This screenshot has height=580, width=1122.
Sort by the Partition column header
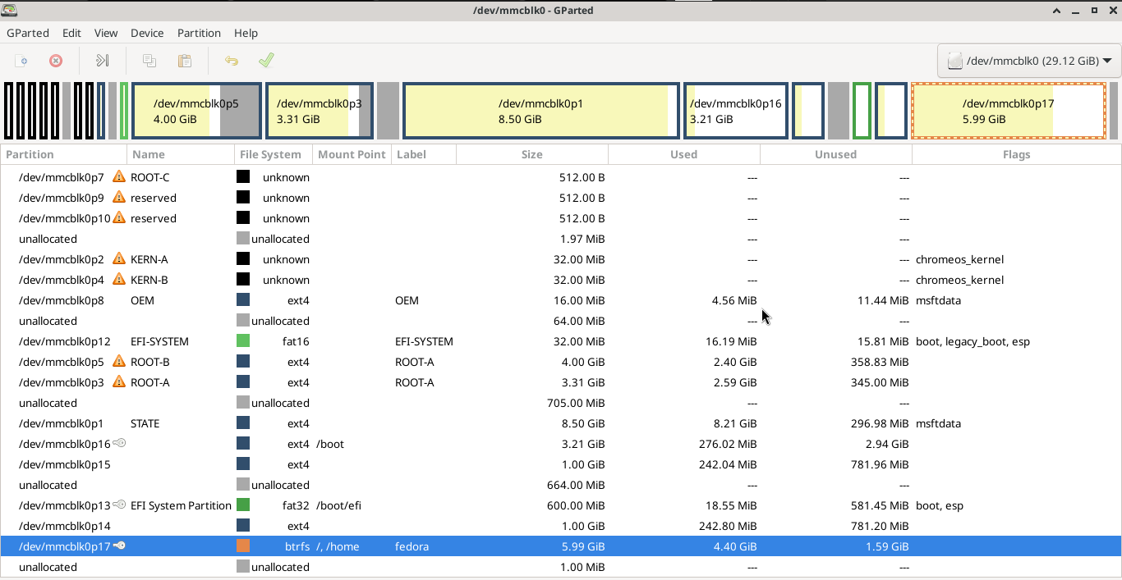pos(64,154)
